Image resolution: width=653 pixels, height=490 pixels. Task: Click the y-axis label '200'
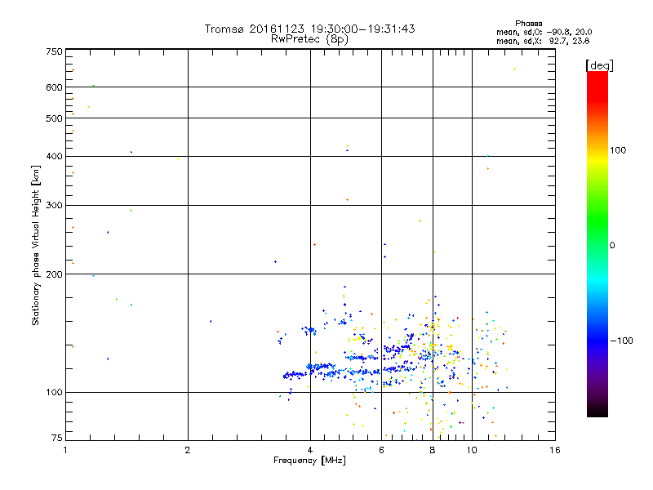coord(54,274)
